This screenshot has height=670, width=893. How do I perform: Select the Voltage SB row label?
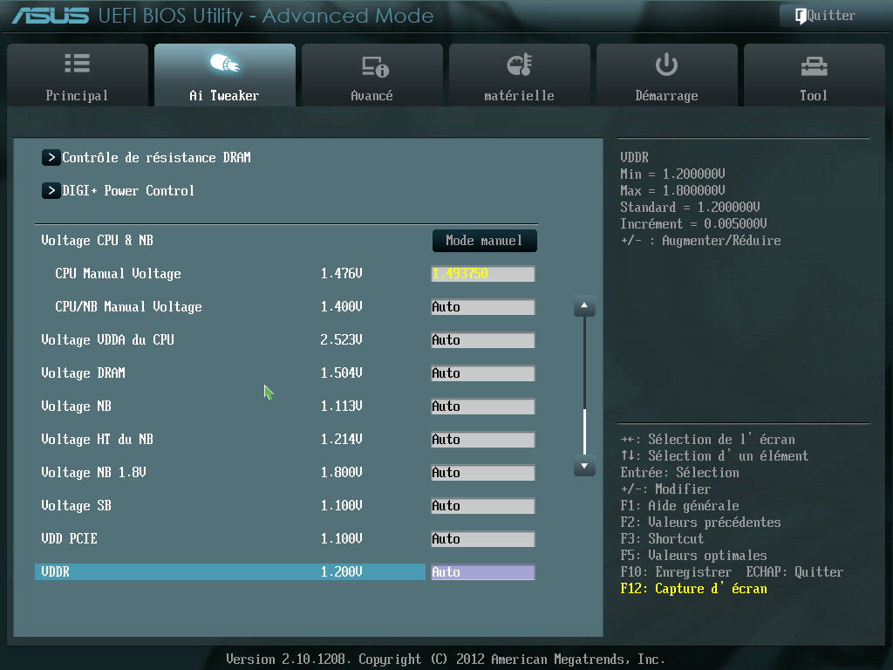[77, 505]
